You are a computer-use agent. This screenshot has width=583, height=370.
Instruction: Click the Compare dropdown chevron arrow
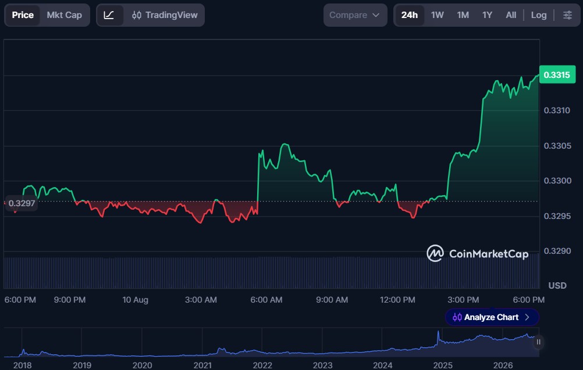[376, 15]
